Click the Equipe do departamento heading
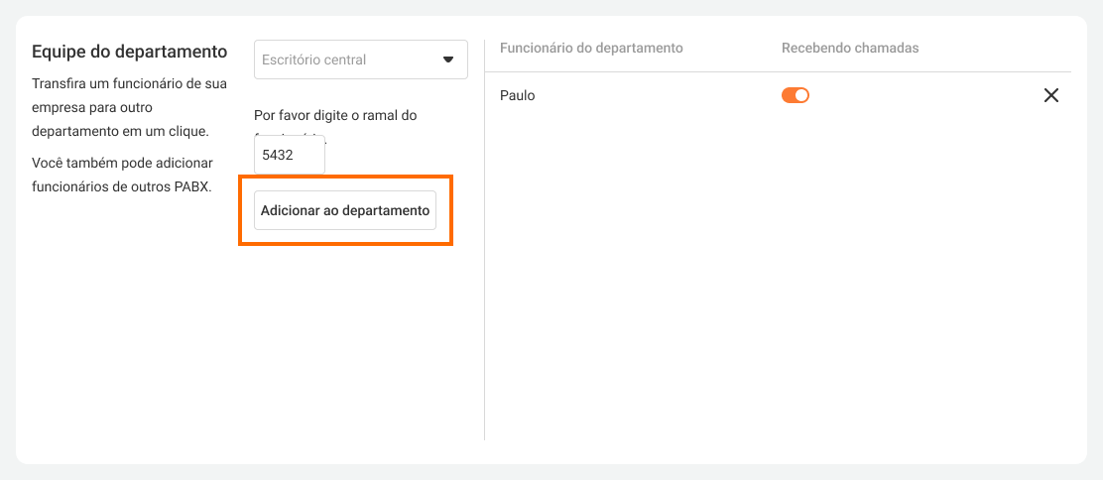Screen dimensions: 1103x480 130,51
